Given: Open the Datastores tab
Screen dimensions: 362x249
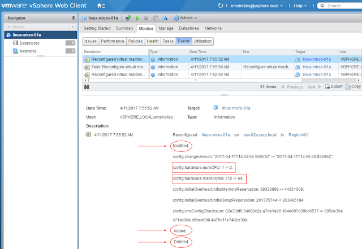Looking at the screenshot, I should 189,28.
